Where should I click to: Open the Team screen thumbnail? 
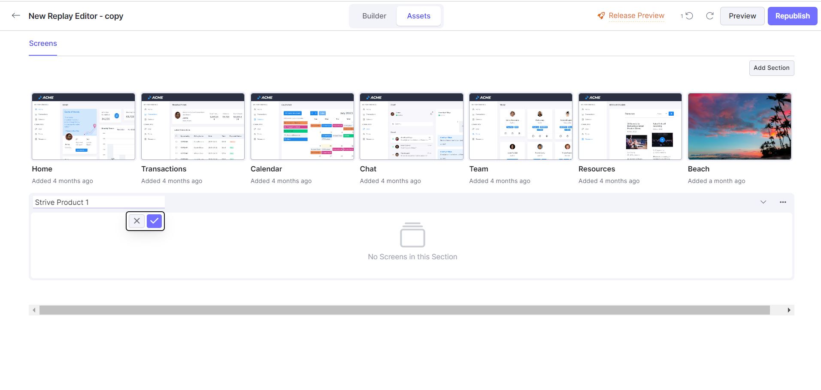coord(521,126)
